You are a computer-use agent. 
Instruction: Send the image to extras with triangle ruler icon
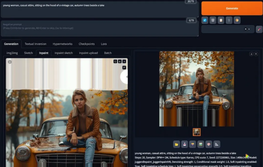click(217, 144)
